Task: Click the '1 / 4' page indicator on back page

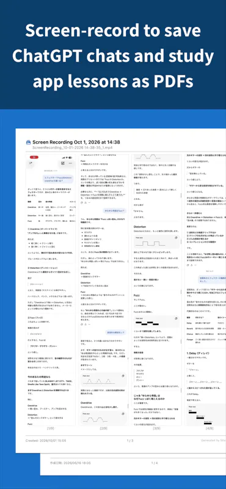Action: point(155,463)
